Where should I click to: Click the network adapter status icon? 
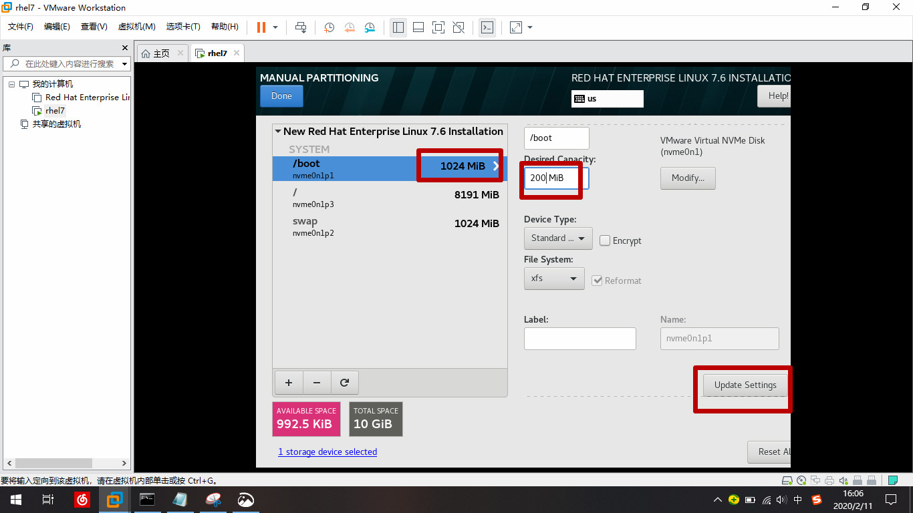coord(816,480)
